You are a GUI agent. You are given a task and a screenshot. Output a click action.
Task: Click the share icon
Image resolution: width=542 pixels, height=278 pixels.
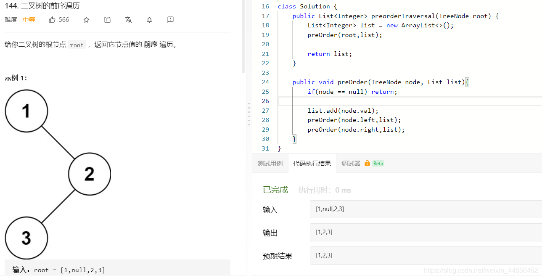[108, 20]
